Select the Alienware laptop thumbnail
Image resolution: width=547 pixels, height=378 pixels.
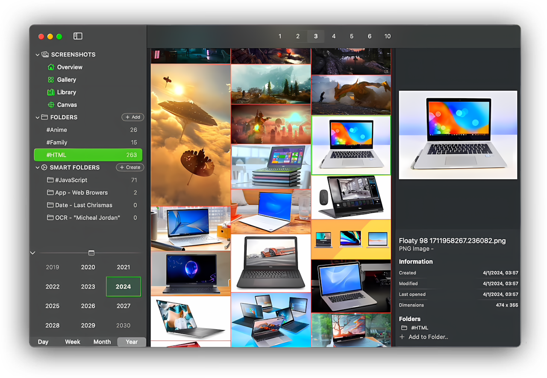coord(191,273)
